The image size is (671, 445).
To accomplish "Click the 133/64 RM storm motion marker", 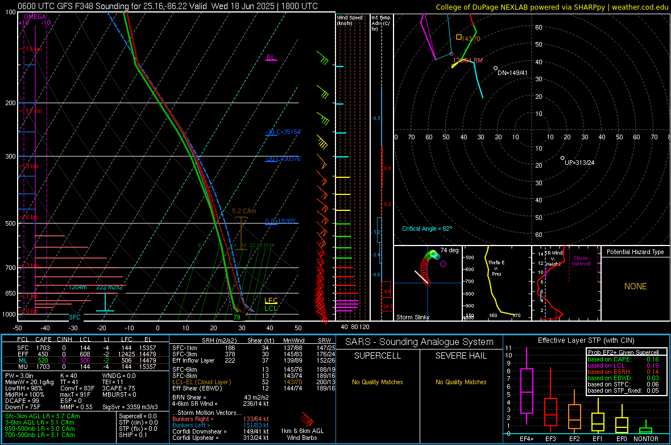I will [452, 54].
